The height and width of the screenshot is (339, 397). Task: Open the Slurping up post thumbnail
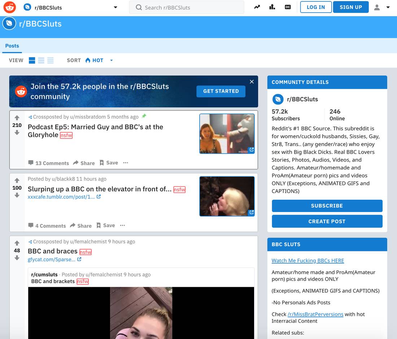click(x=227, y=196)
